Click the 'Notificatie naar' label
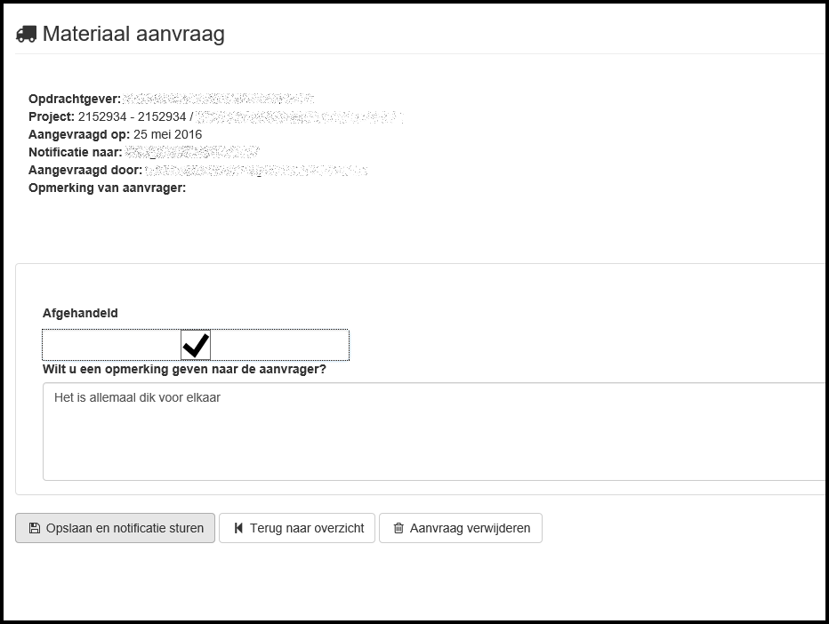This screenshot has height=624, width=829. (x=75, y=152)
